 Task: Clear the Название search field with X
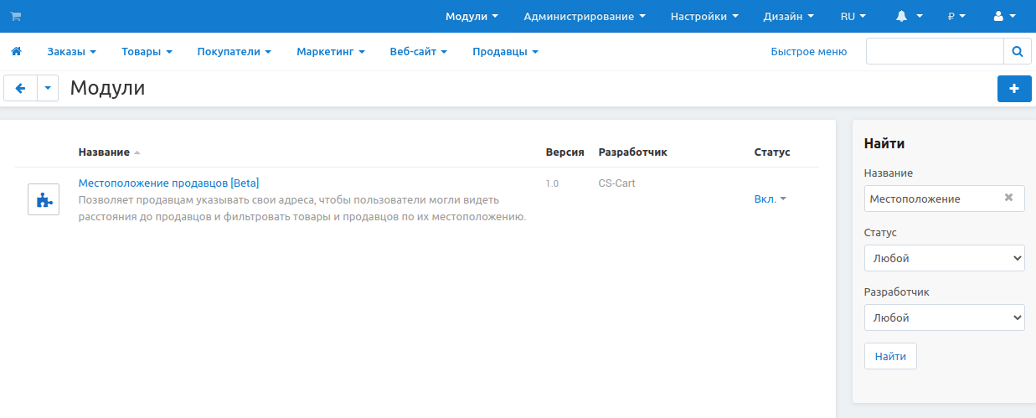[x=1008, y=199]
